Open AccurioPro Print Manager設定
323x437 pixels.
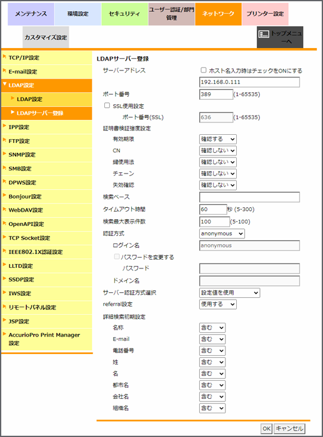[x=47, y=339]
